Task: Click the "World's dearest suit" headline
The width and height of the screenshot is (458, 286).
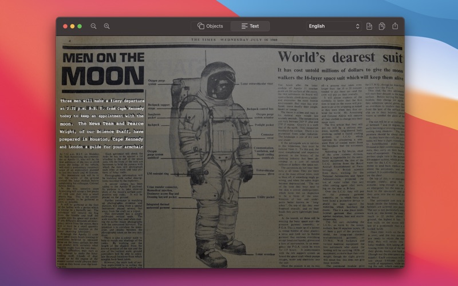Action: [340, 57]
